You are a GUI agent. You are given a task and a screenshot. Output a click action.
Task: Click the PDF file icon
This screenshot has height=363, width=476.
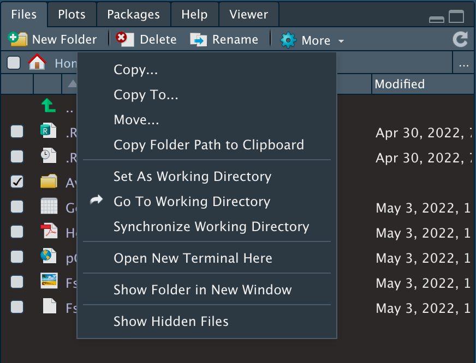point(49,232)
